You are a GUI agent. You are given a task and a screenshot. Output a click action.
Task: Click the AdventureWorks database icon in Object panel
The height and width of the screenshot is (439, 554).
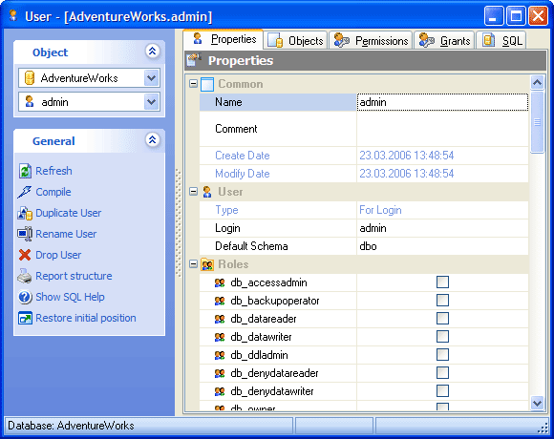[x=30, y=78]
